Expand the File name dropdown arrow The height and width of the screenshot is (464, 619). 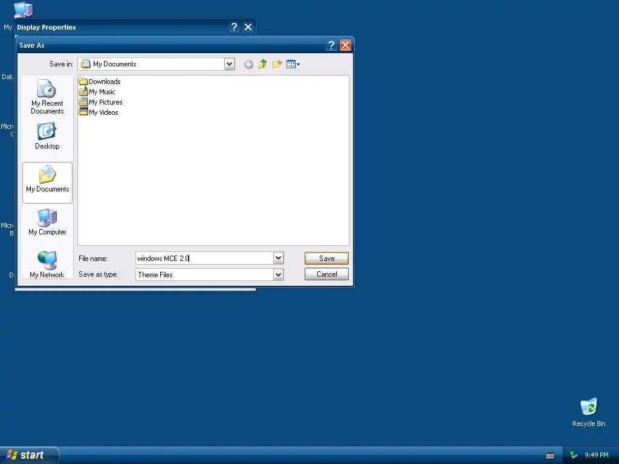pyautogui.click(x=278, y=259)
